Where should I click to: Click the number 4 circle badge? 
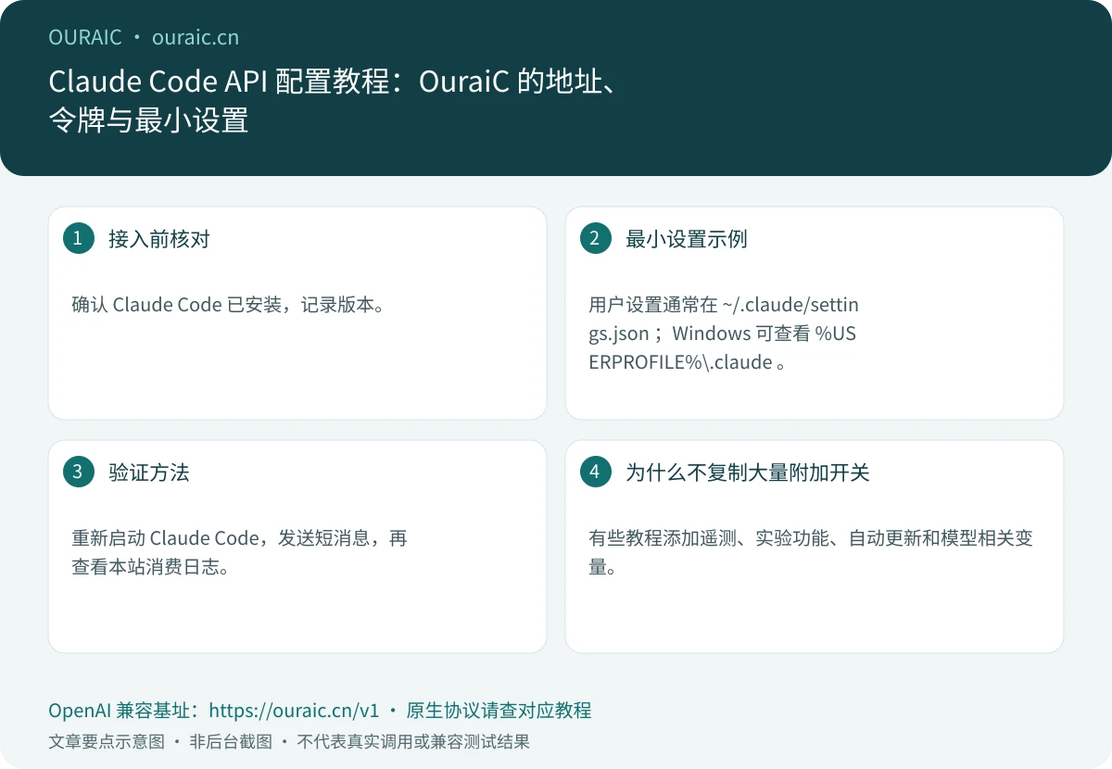[595, 472]
